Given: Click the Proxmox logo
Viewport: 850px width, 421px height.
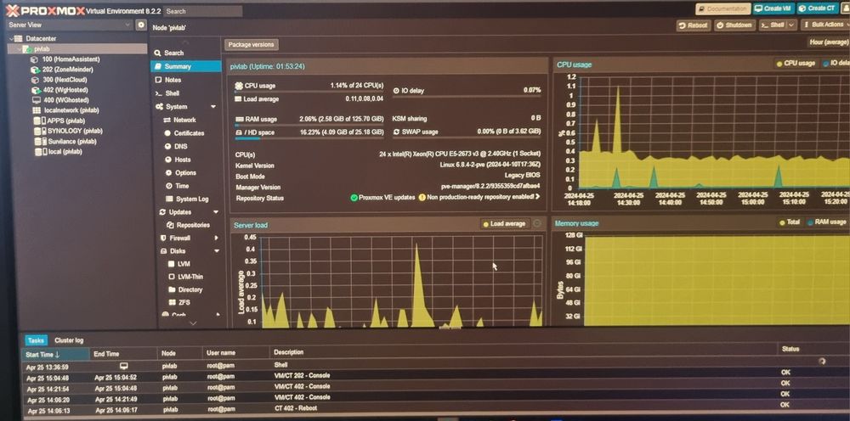Looking at the screenshot, I should point(44,10).
